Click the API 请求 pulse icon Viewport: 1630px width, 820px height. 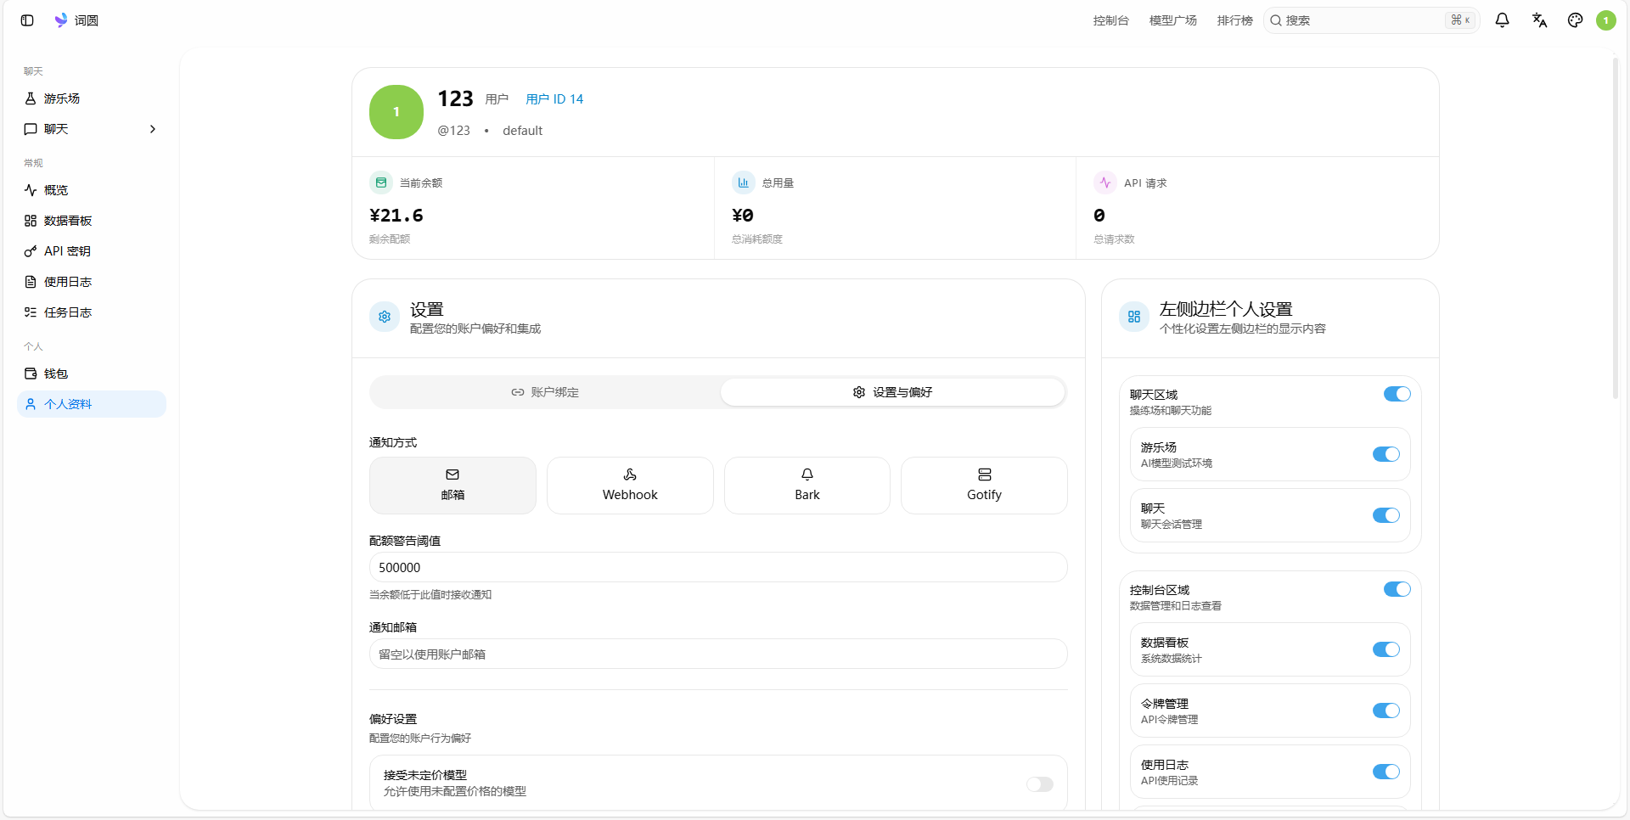[1105, 183]
